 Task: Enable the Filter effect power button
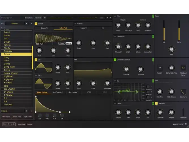coord(115,16)
